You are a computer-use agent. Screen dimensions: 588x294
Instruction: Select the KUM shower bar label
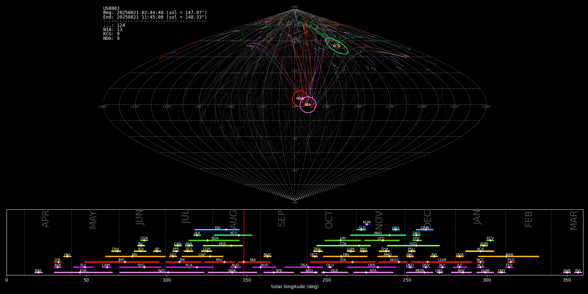pos(367,222)
